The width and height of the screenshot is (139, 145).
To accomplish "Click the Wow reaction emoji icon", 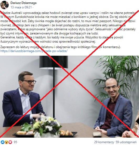I will click(7, 142).
